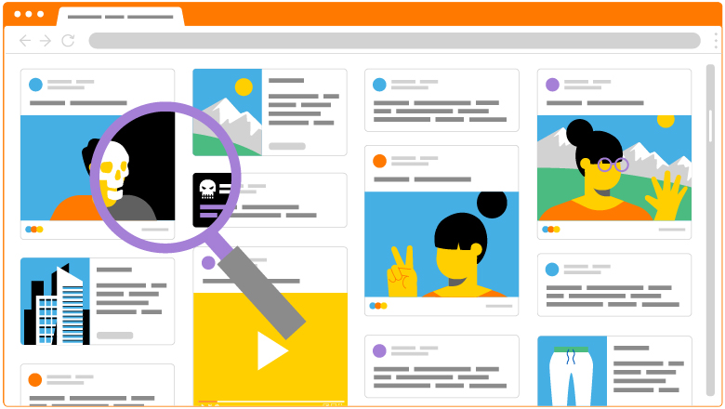This screenshot has height=409, width=725.
Task: Click the video progress bar under the yellow video
Action: point(270,403)
